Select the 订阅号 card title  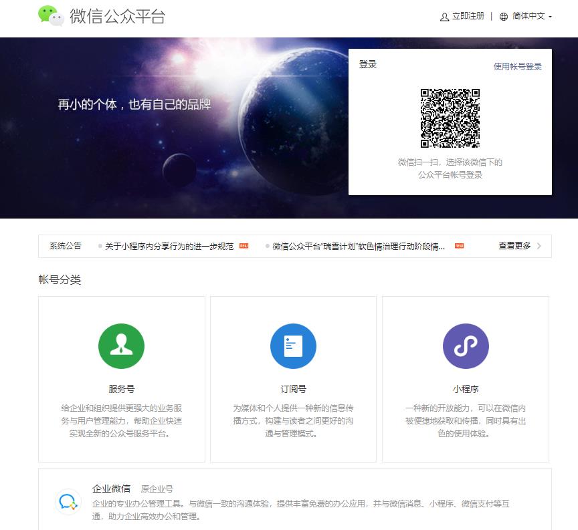[x=294, y=389]
